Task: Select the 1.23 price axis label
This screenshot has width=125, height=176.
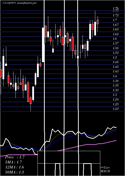Action: click(x=115, y=109)
